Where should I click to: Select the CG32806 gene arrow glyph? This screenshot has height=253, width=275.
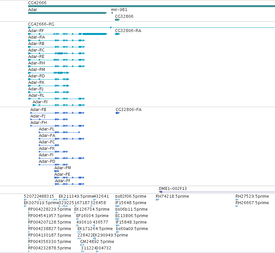[117, 20]
